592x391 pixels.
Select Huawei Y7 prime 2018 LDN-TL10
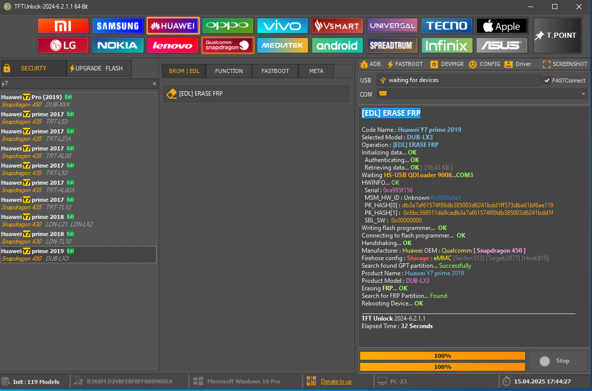(x=78, y=238)
